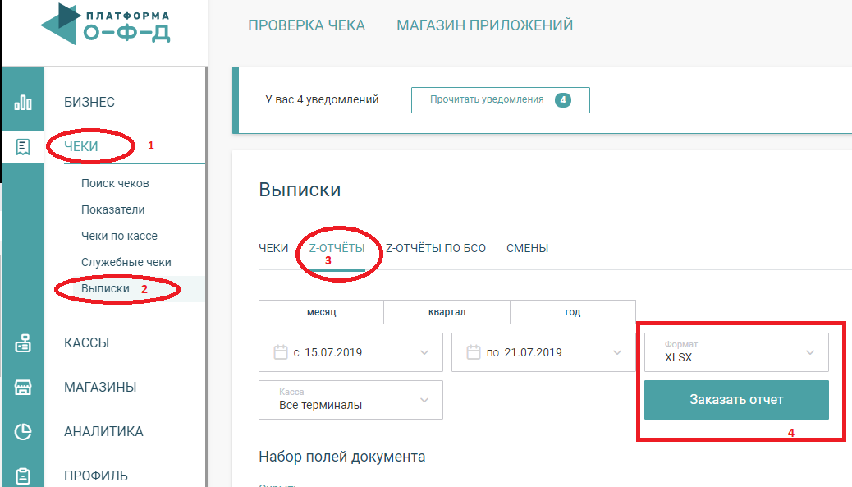The height and width of the screenshot is (487, 852).
Task: Expand the Касса dropdown with Все терминалы
Action: pyautogui.click(x=350, y=400)
